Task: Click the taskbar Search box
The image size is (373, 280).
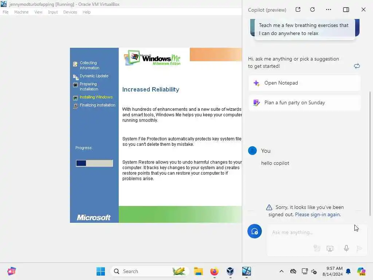Action: coord(150,271)
